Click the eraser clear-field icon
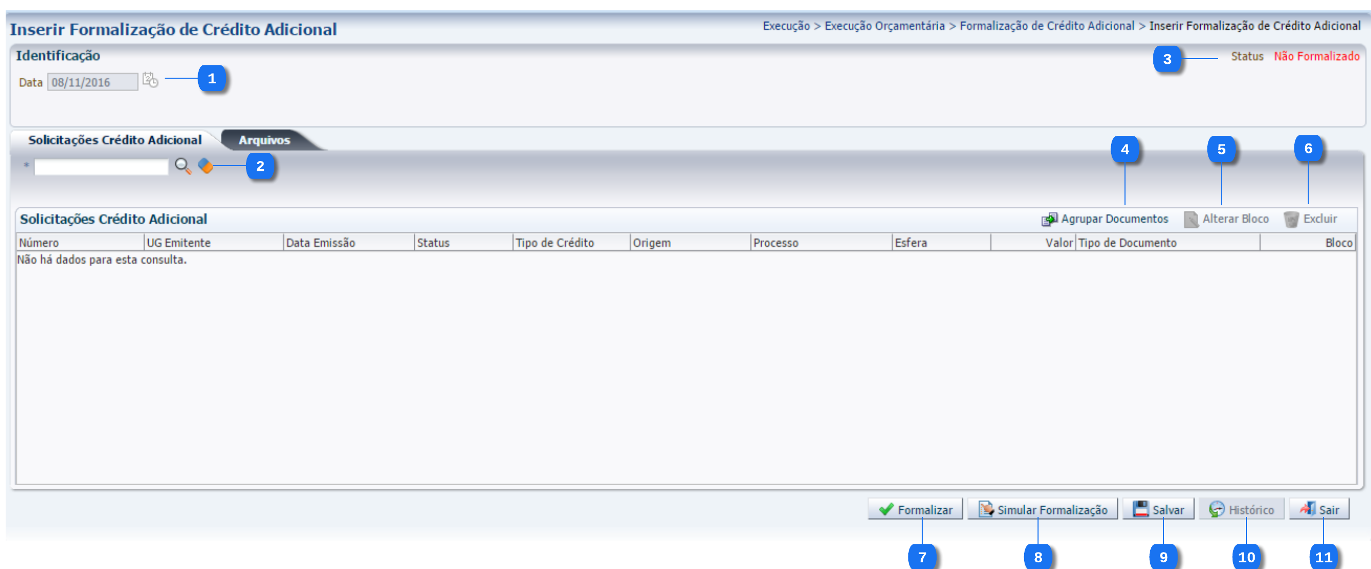The height and width of the screenshot is (569, 1371). [x=205, y=166]
